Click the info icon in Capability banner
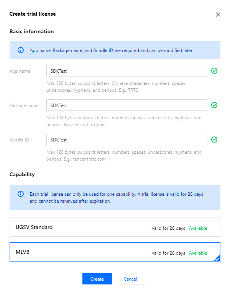Viewport: 230px width, 294px height. tap(21, 194)
